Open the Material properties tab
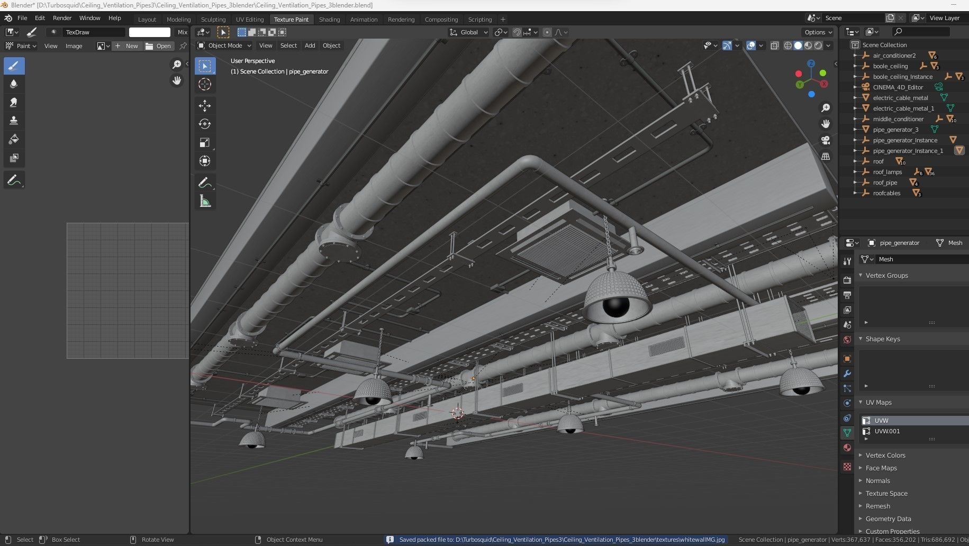Viewport: 969px width, 546px height. [847, 448]
